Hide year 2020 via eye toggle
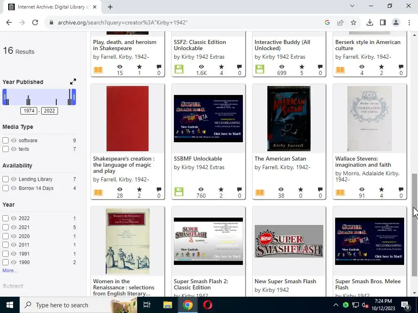This screenshot has width=418, height=313. pyautogui.click(x=13, y=236)
